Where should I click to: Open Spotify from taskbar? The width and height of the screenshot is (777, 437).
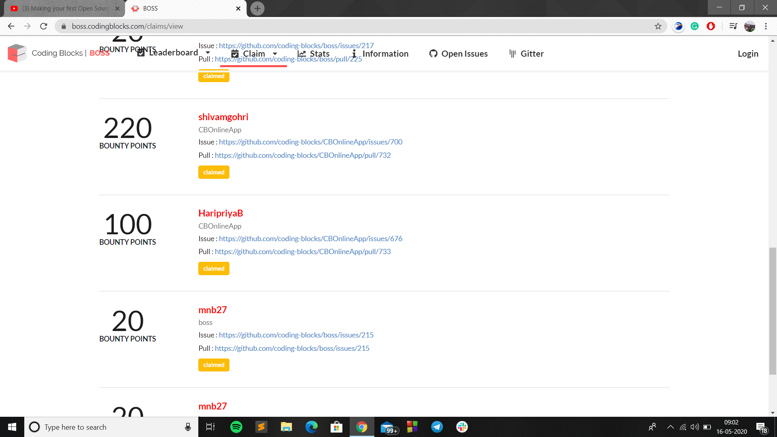point(236,427)
